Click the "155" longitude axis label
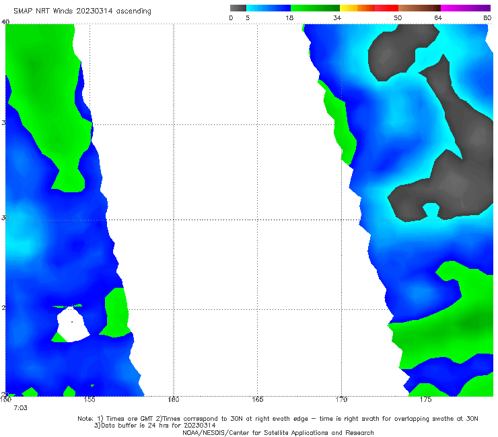498x437 pixels. pos(90,399)
